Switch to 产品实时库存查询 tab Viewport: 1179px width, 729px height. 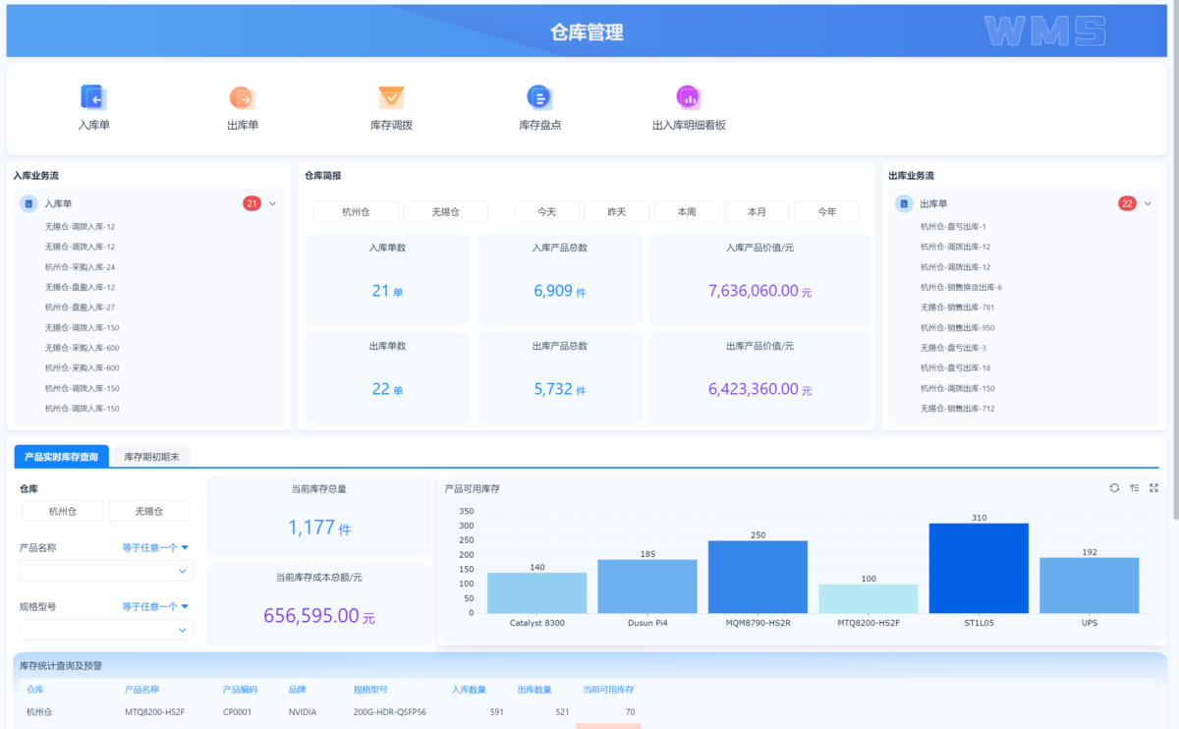pyautogui.click(x=62, y=457)
